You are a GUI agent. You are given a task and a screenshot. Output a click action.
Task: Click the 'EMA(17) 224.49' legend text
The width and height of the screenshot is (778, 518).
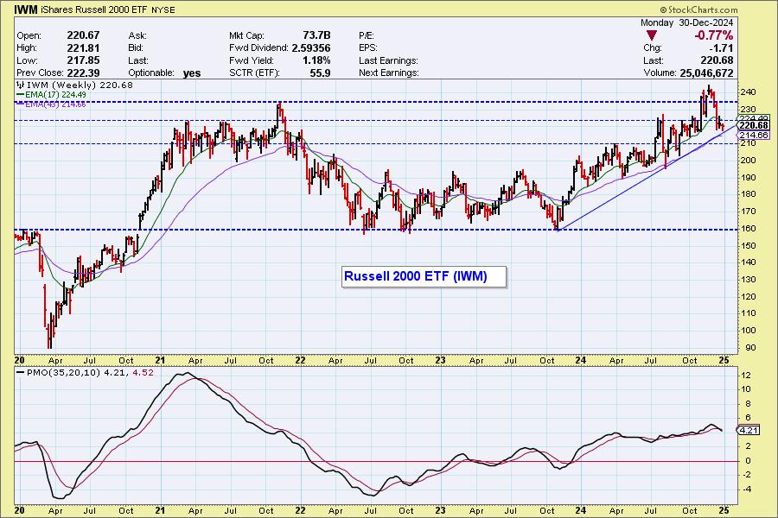coord(56,95)
